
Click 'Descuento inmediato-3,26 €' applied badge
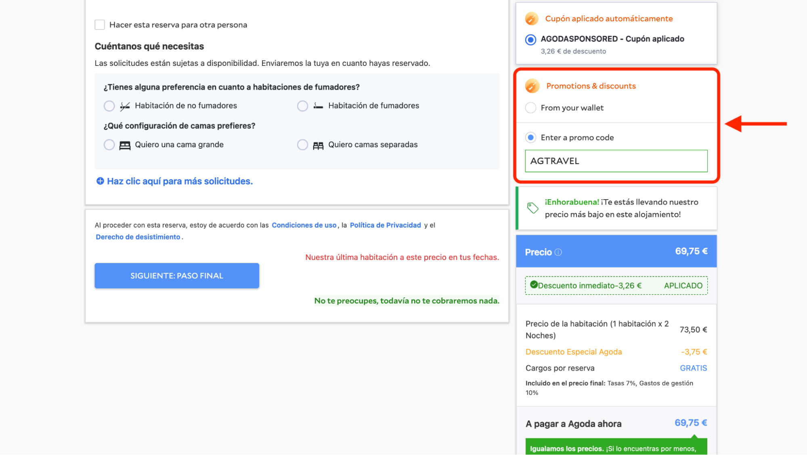tap(616, 285)
